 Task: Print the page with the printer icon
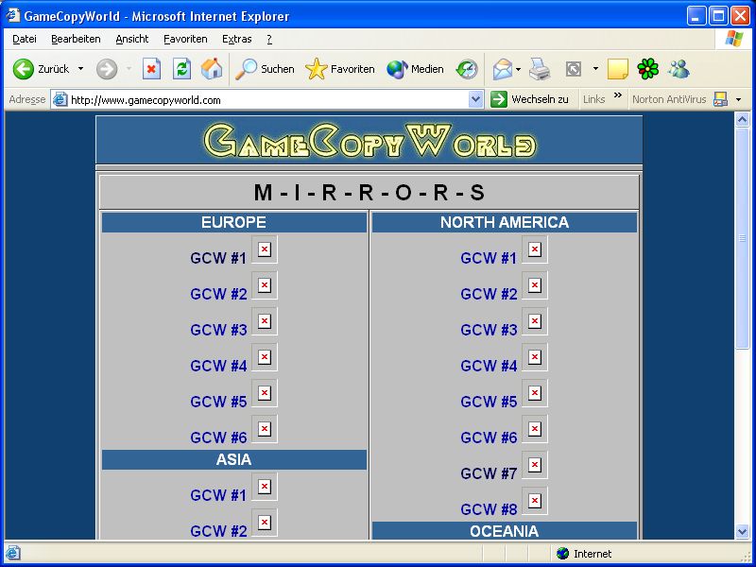(x=540, y=69)
